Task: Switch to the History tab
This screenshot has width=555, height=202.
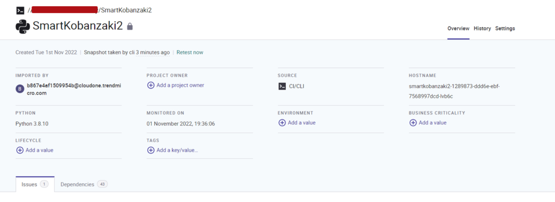Action: (482, 29)
